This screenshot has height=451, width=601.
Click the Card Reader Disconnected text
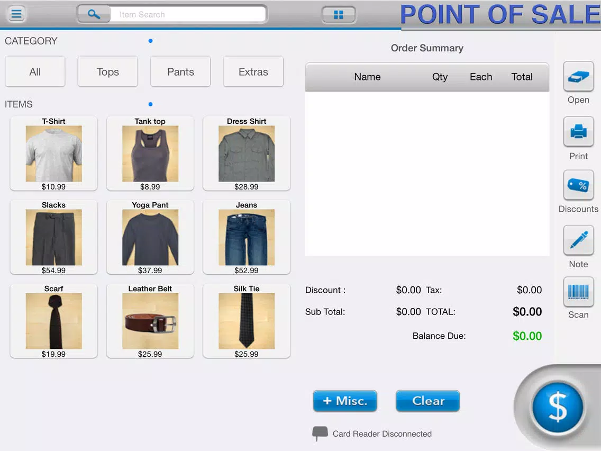[x=382, y=434]
